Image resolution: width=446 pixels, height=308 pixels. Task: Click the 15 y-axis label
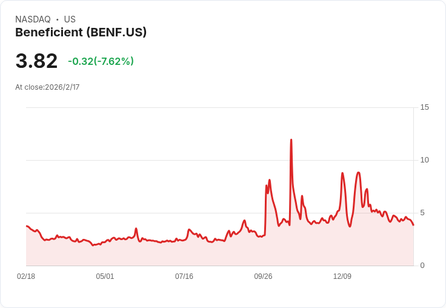coord(424,107)
